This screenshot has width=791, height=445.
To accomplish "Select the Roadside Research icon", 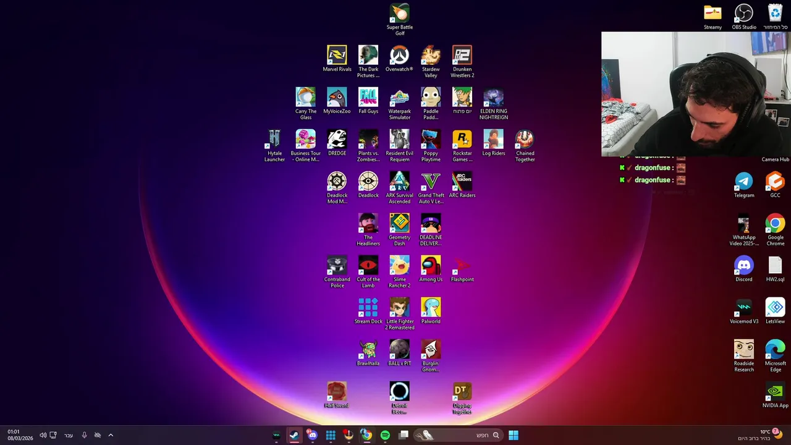I will 744,355.
